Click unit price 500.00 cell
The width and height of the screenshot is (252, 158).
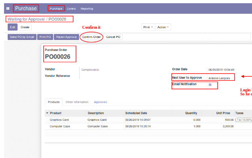point(229,120)
